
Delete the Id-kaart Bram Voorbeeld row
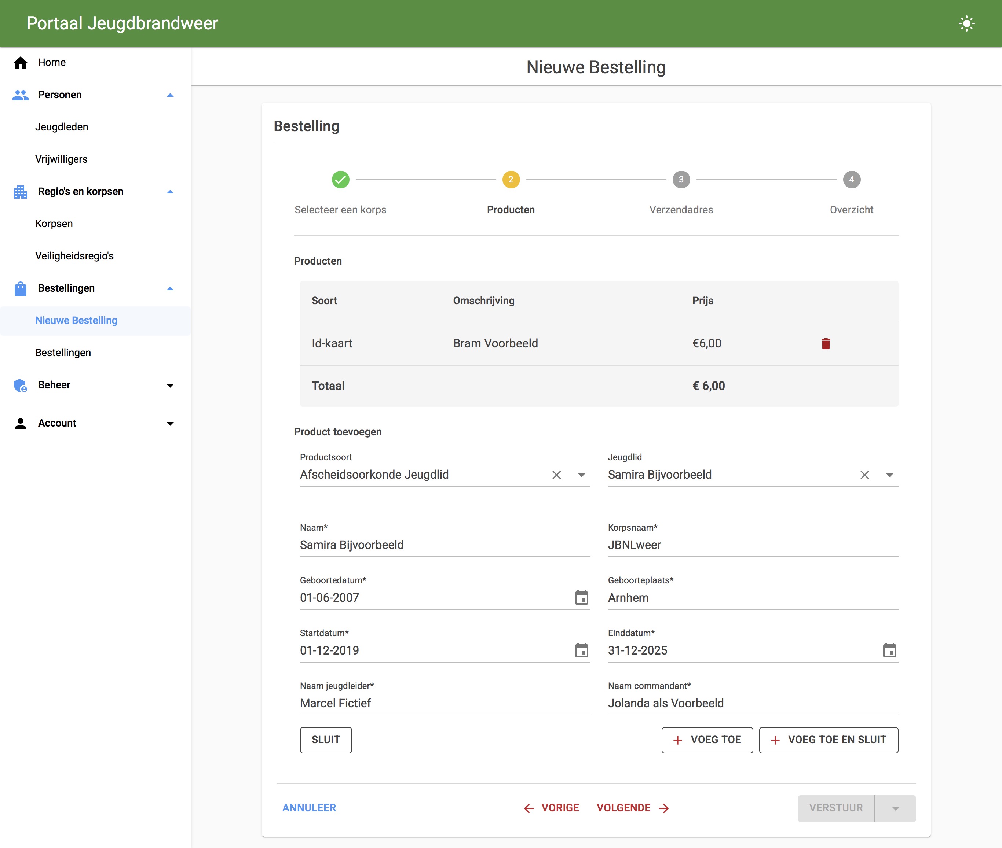point(826,344)
